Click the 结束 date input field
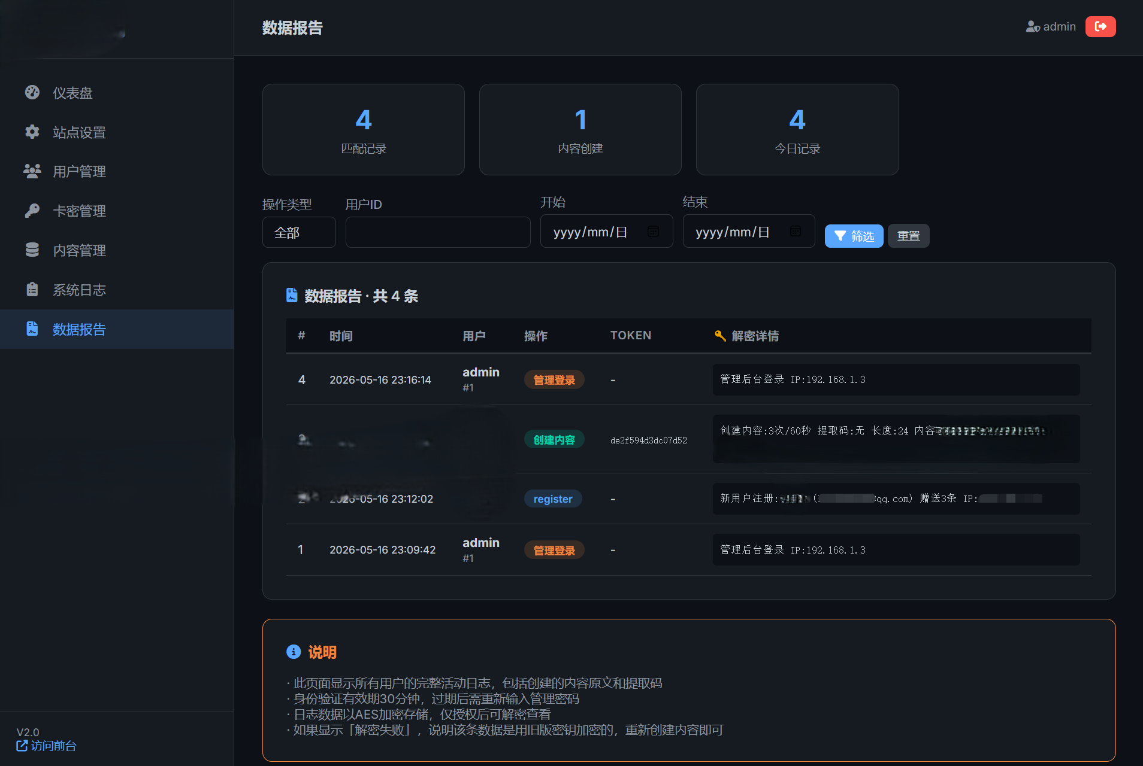This screenshot has height=766, width=1143. point(749,231)
